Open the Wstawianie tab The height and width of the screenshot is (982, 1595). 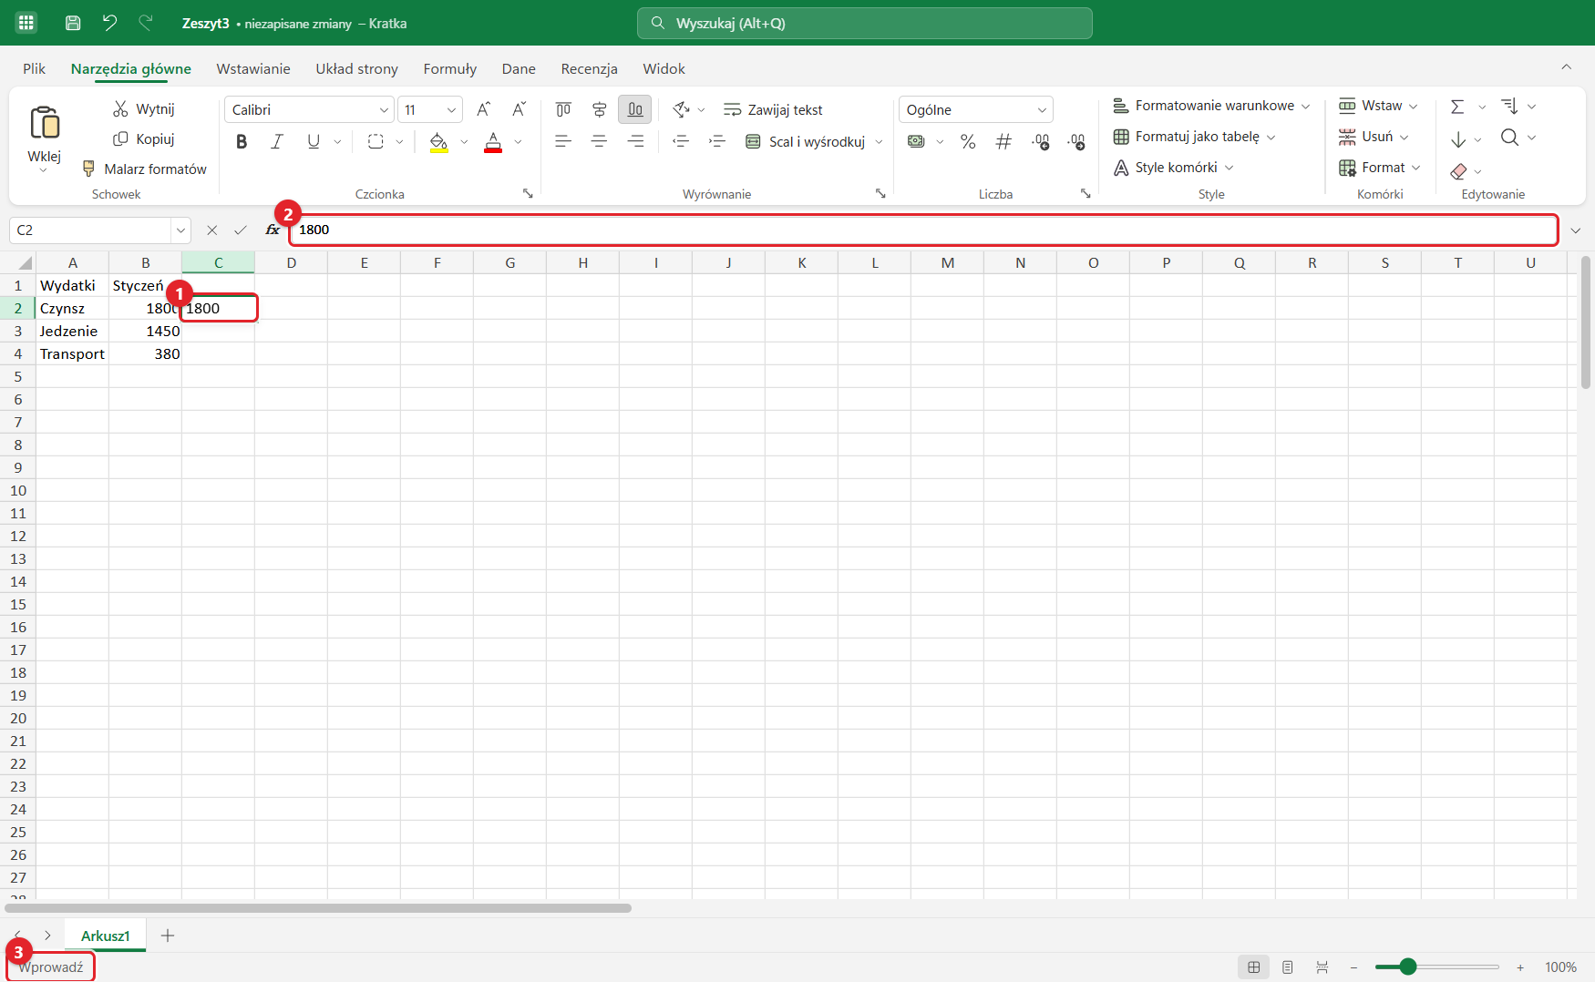pyautogui.click(x=253, y=69)
